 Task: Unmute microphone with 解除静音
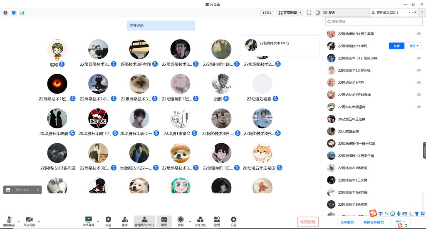click(x=9, y=221)
